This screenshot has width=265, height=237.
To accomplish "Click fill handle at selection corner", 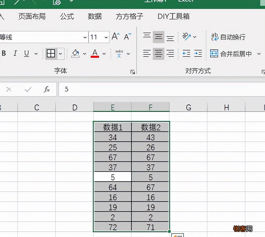I will click(169, 231).
